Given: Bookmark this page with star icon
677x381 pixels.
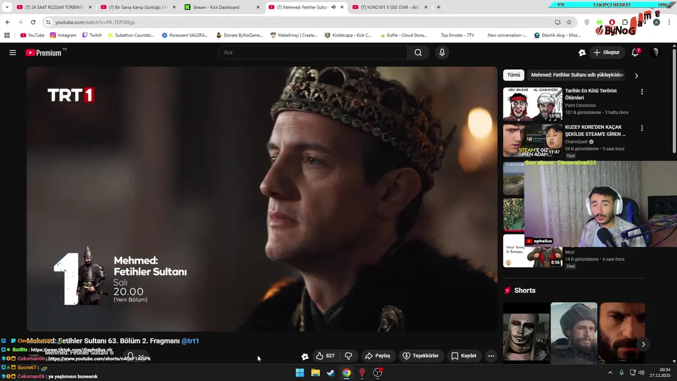Looking at the screenshot, I should click(x=569, y=22).
